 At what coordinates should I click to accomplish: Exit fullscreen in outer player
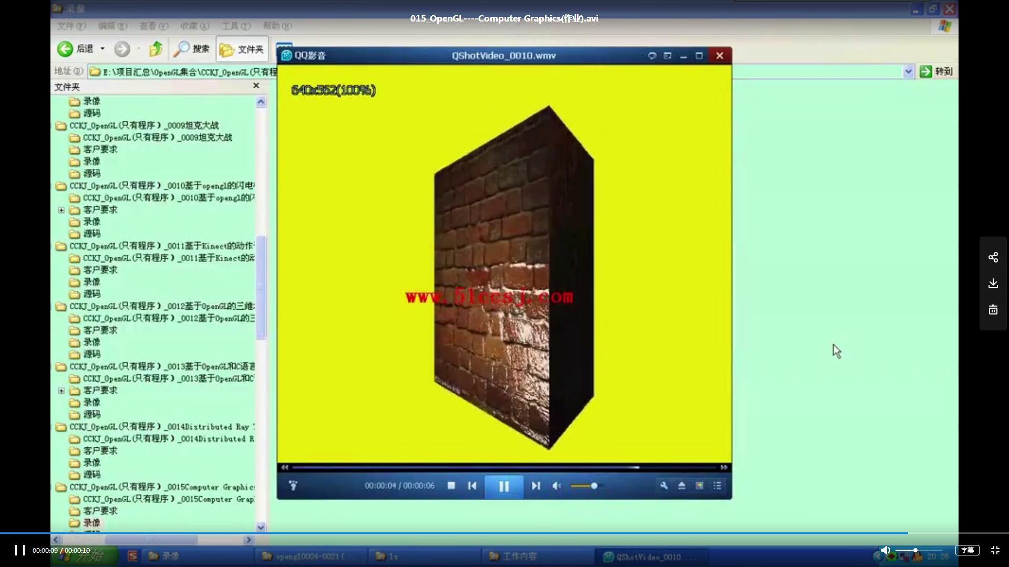995,550
